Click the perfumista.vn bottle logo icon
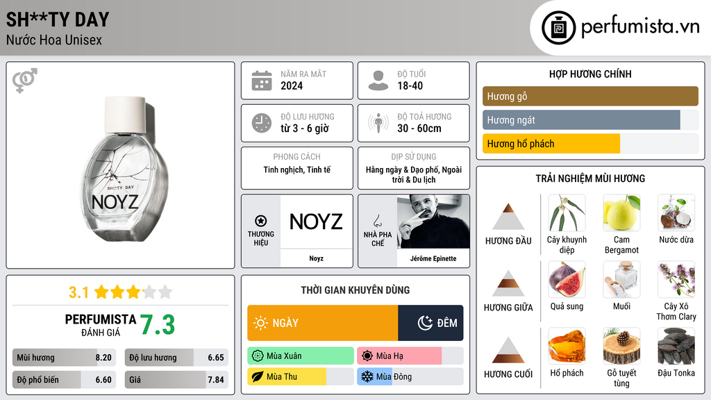The width and height of the screenshot is (711, 400). pos(558,28)
